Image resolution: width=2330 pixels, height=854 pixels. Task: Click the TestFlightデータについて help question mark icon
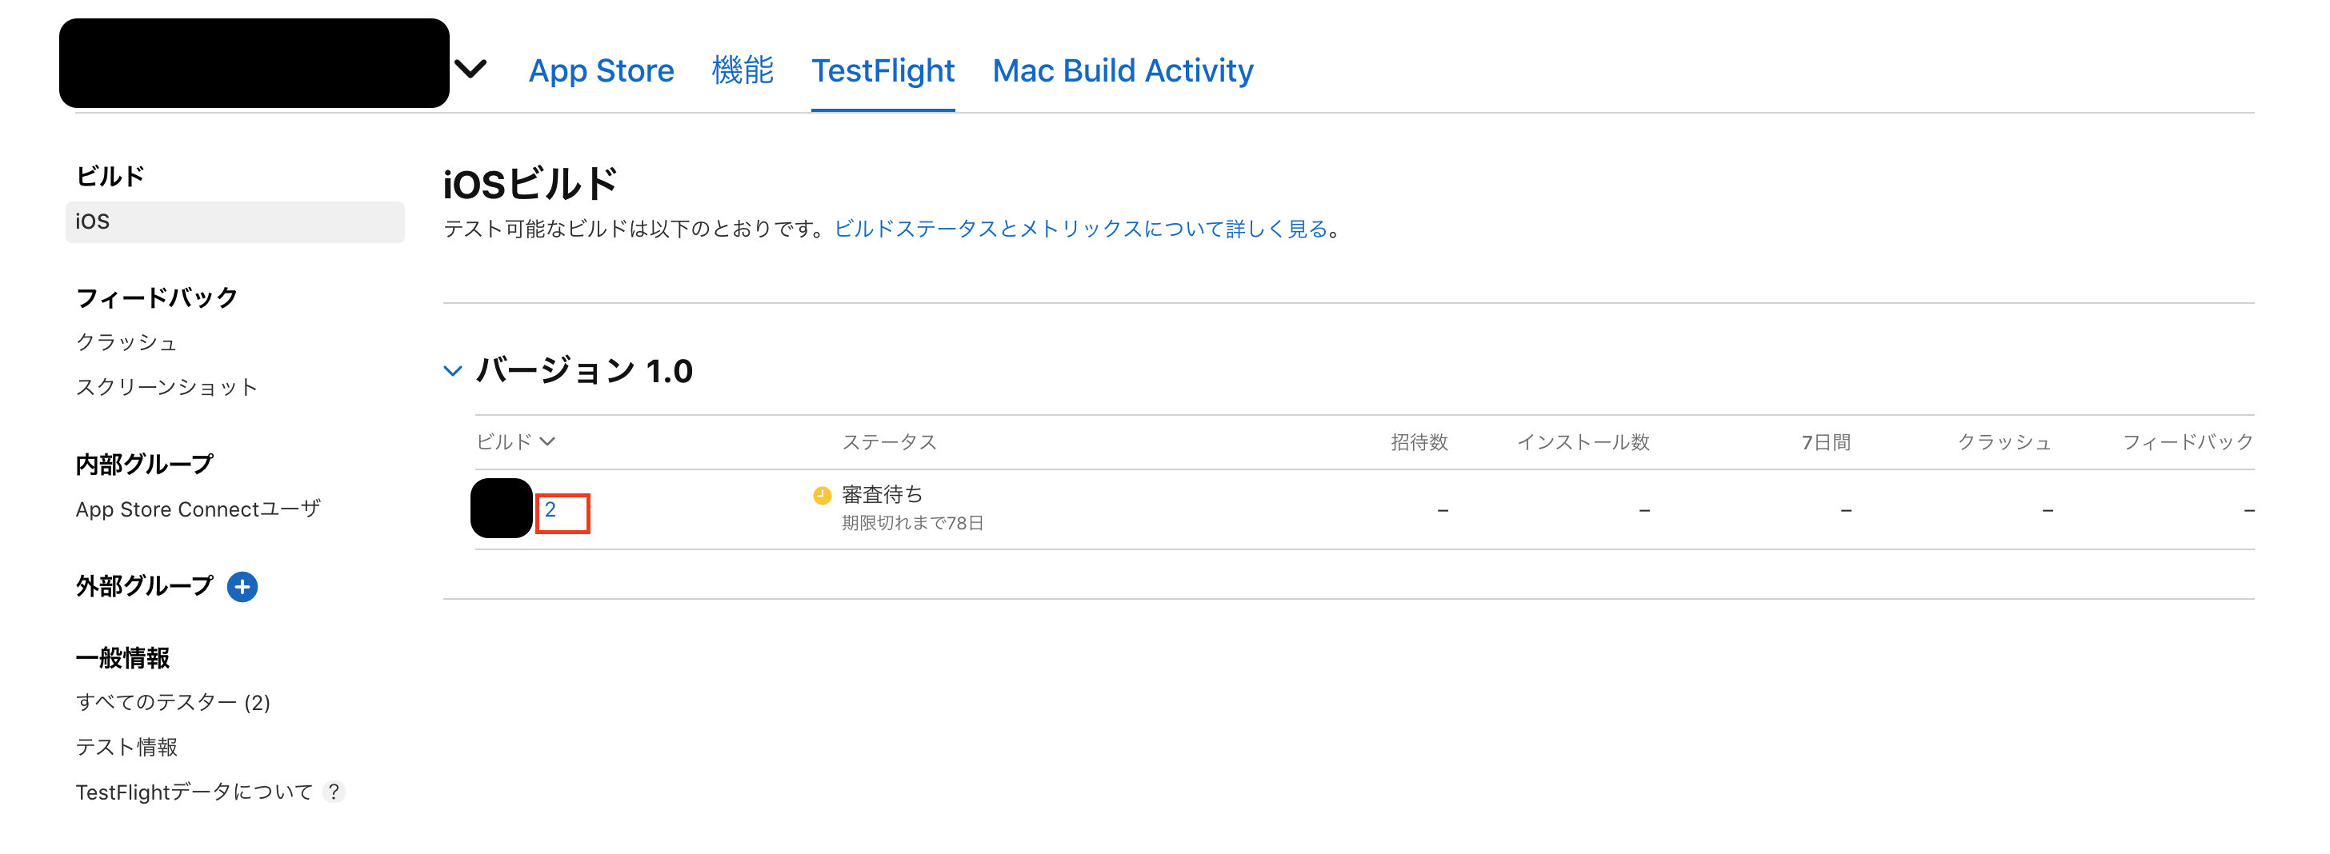(333, 792)
